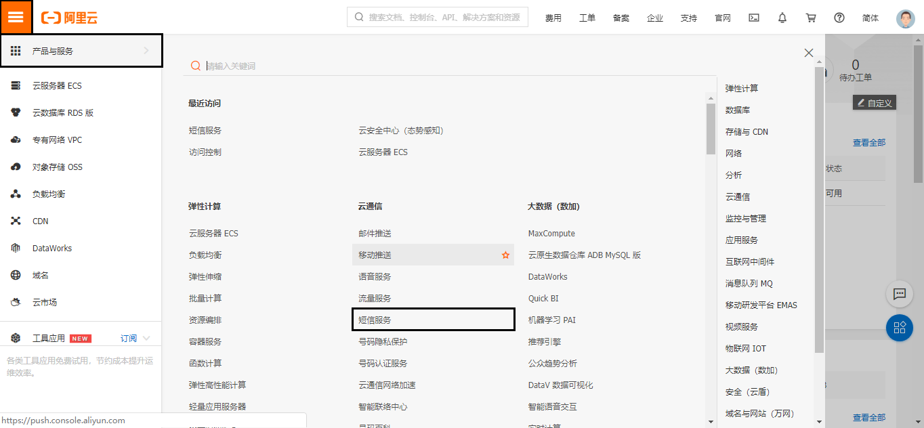Open the 费用 top menu
This screenshot has width=924, height=428.
point(553,18)
